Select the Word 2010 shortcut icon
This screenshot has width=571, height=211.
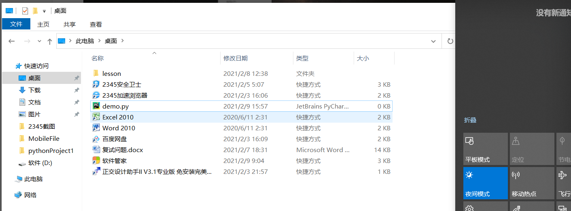(x=96, y=128)
